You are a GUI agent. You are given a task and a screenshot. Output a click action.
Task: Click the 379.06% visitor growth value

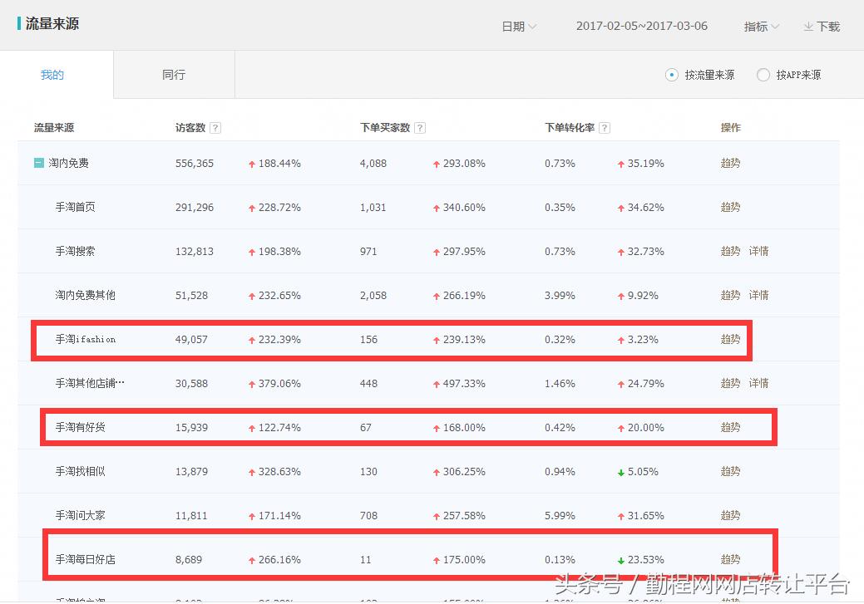[279, 384]
